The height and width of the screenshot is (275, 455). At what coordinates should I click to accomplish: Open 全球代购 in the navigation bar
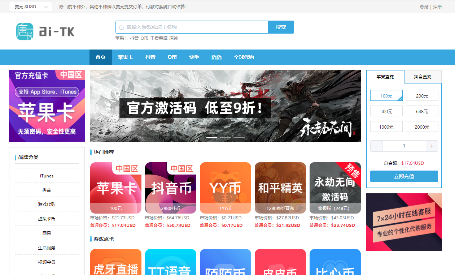point(244,57)
